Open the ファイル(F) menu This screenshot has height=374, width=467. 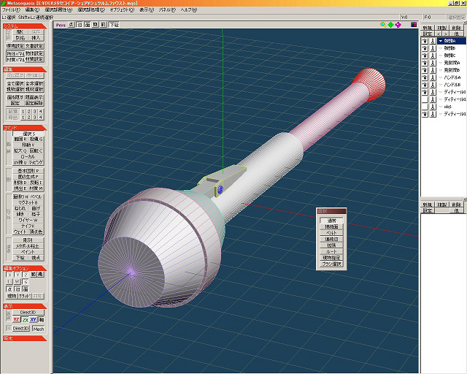point(12,9)
